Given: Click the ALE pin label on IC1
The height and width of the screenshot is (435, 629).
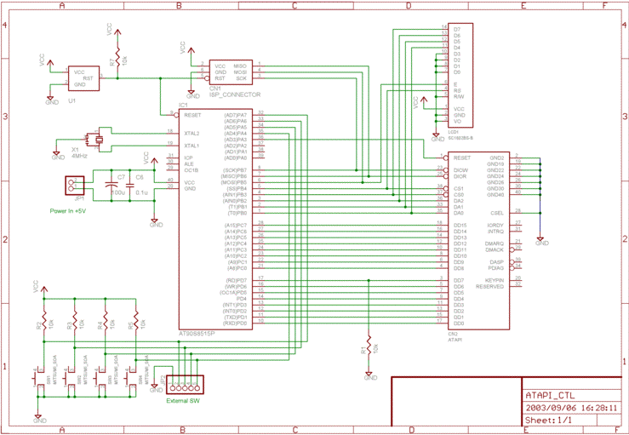Looking at the screenshot, I should click(189, 163).
